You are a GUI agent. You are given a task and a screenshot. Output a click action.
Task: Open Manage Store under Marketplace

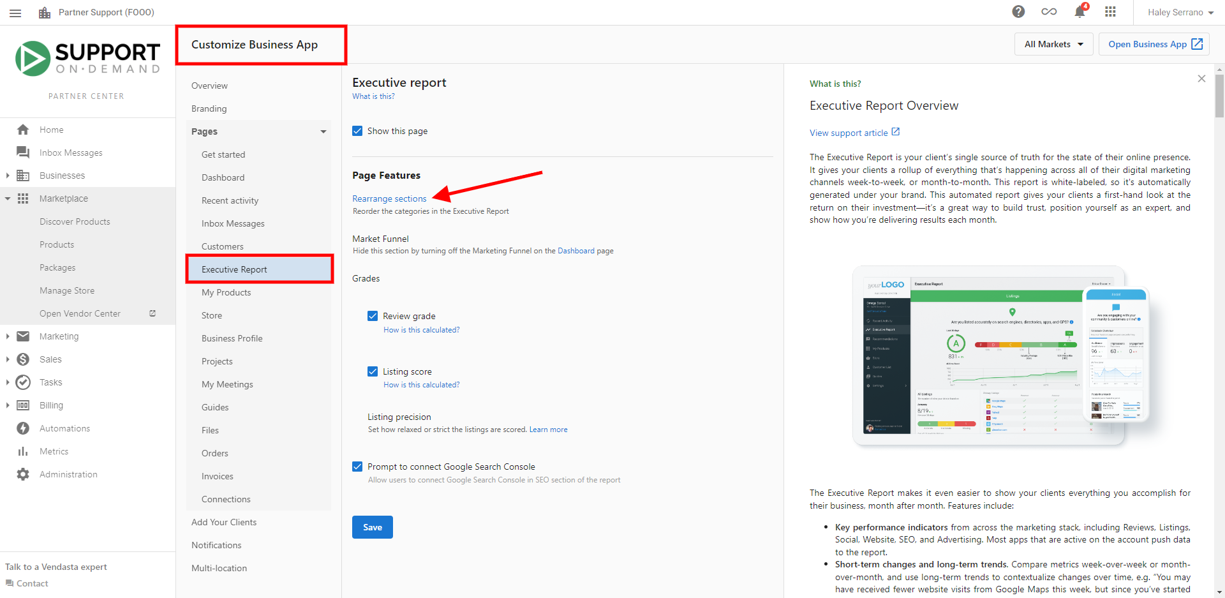67,290
